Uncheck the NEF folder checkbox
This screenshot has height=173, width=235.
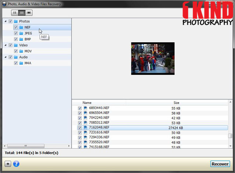coord(16,27)
